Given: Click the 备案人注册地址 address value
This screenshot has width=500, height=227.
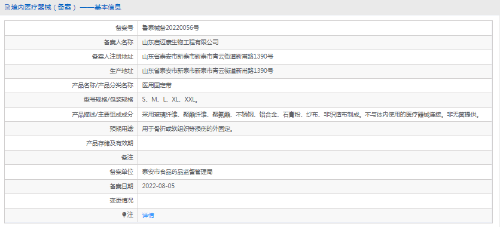Looking at the screenshot, I should [x=208, y=57].
